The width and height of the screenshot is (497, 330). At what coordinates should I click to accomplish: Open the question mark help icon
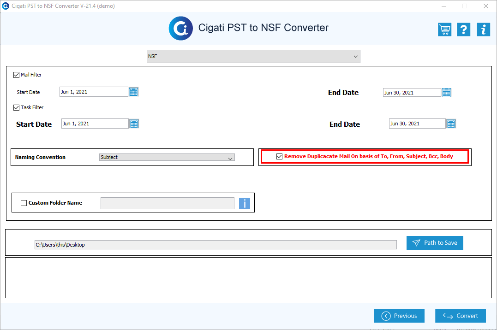463,29
